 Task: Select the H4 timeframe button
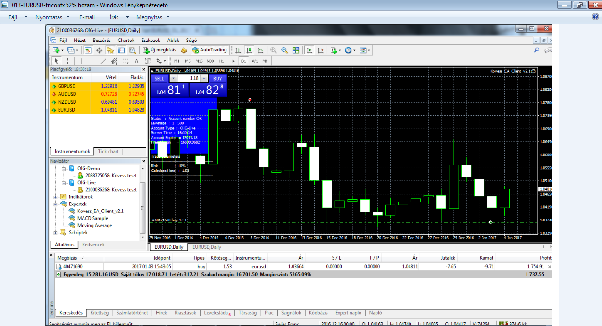[232, 61]
